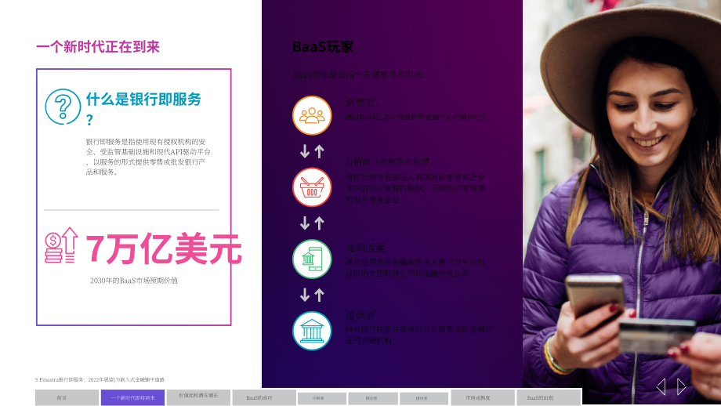Open the small 提供者 tab
This screenshot has width=721, height=406.
click(424, 398)
